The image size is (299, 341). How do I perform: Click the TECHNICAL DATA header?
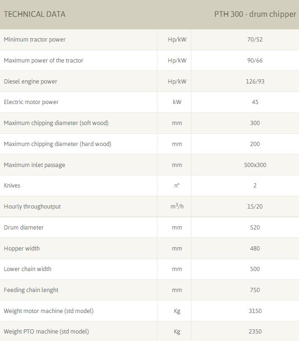[34, 14]
